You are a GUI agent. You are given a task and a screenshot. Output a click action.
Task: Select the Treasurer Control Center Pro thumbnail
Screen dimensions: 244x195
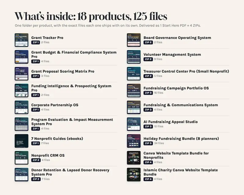[134, 73]
